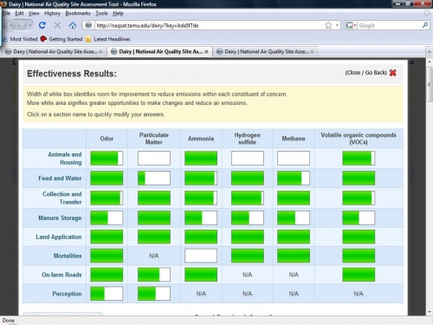The width and height of the screenshot is (433, 325).
Task: Close the first Dairy tab
Action: pyautogui.click(x=100, y=52)
